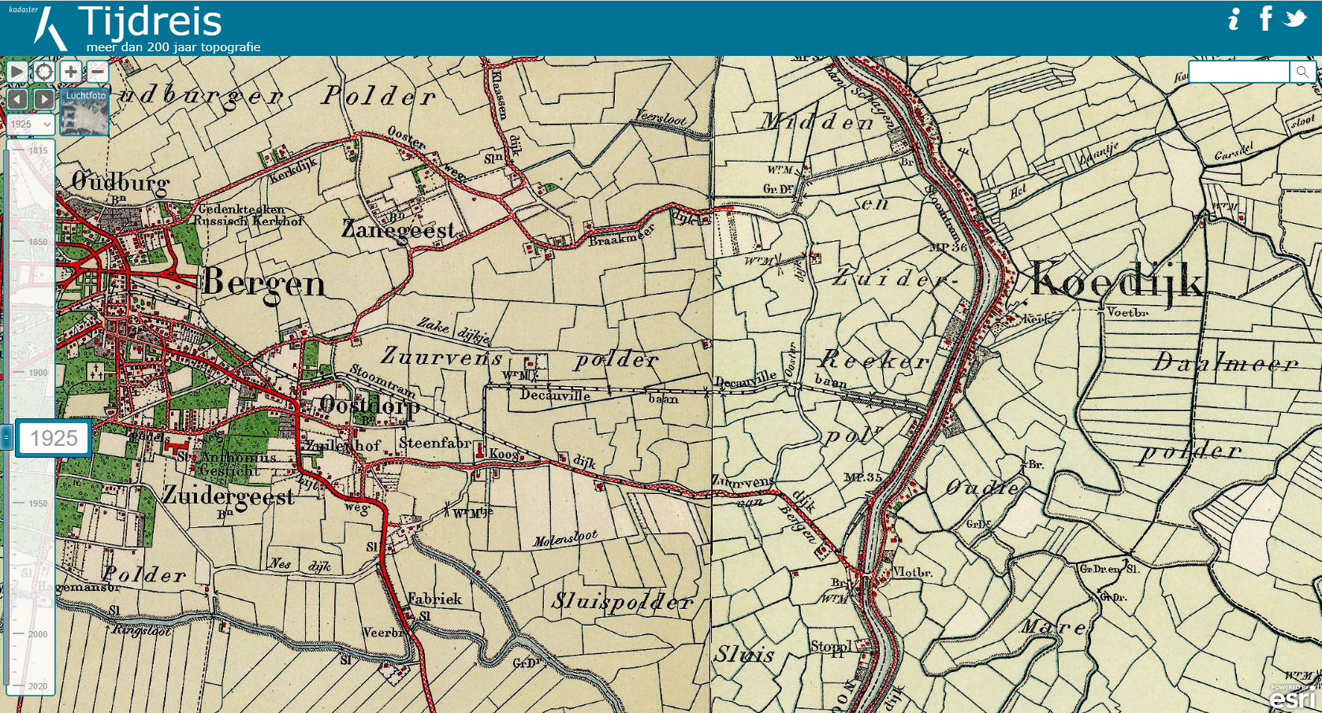Click the locate-me crosshair icon
1322x713 pixels.
point(44,72)
